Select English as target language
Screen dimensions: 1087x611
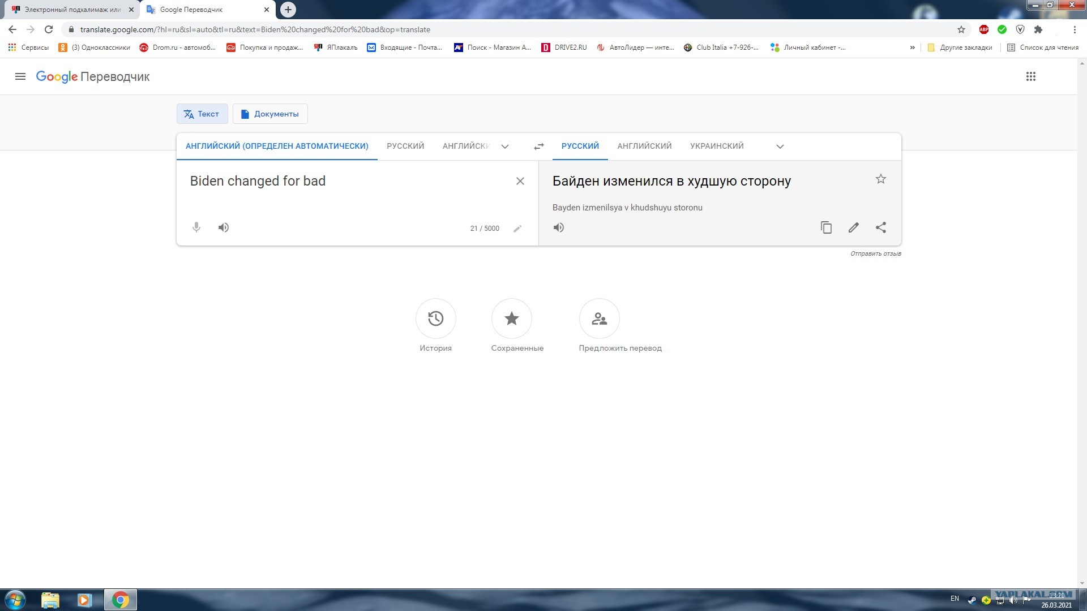644,147
